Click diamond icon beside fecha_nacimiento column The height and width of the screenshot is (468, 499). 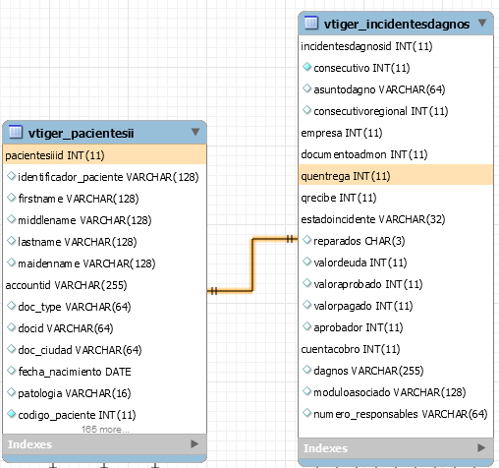click(x=11, y=371)
